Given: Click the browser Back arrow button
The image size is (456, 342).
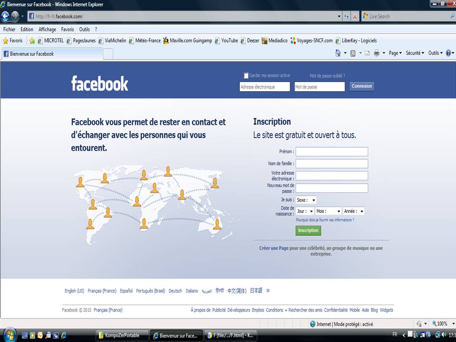Looking at the screenshot, I should 5,16.
